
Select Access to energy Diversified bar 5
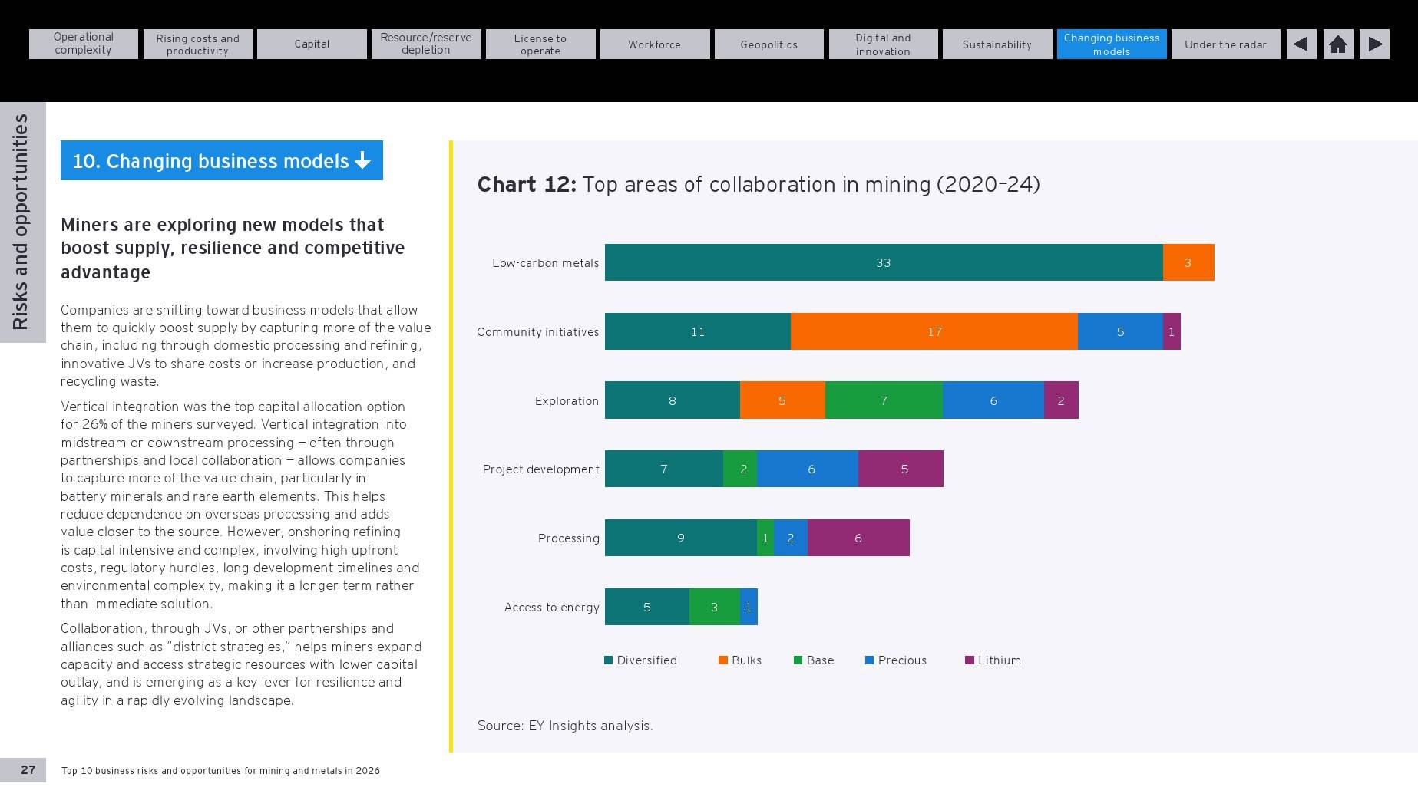[x=647, y=607]
